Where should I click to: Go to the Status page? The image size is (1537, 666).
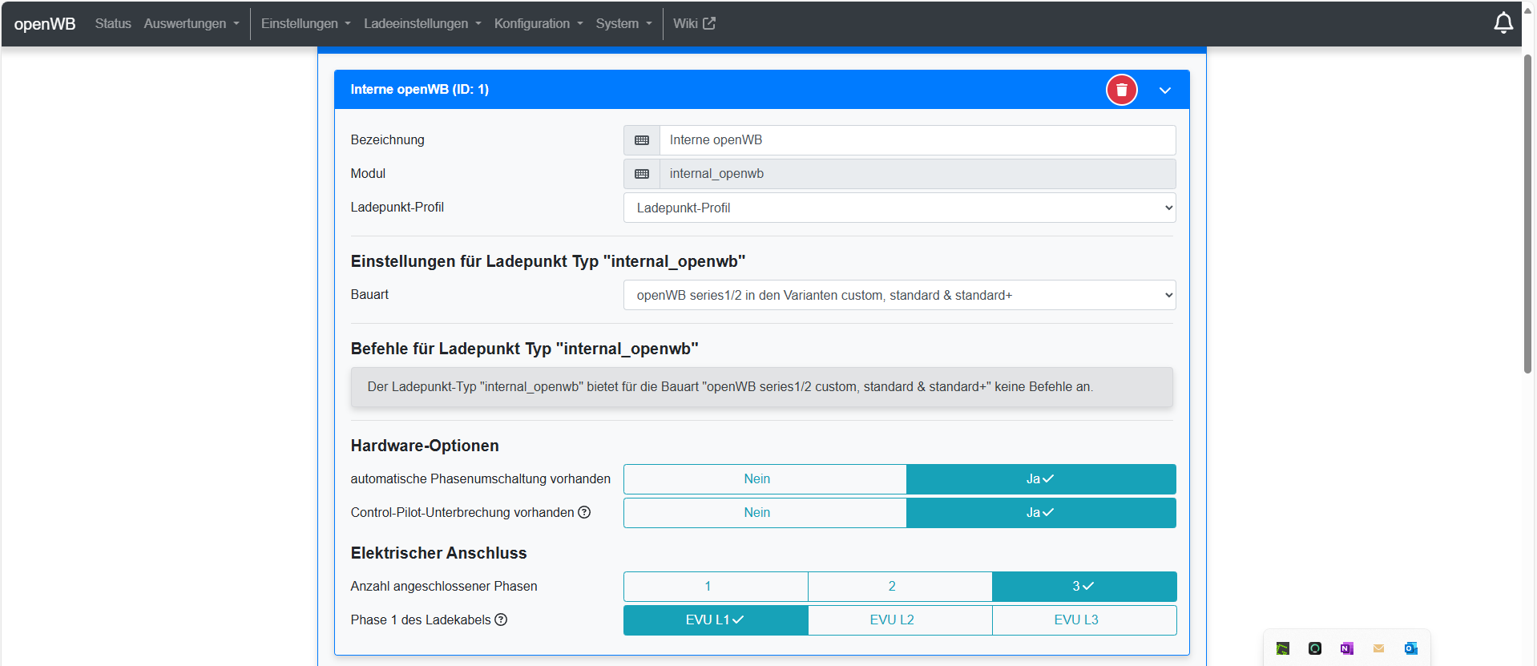pyautogui.click(x=113, y=23)
